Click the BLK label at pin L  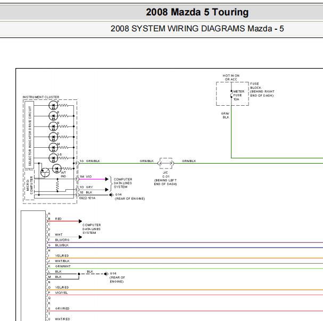coord(59,272)
